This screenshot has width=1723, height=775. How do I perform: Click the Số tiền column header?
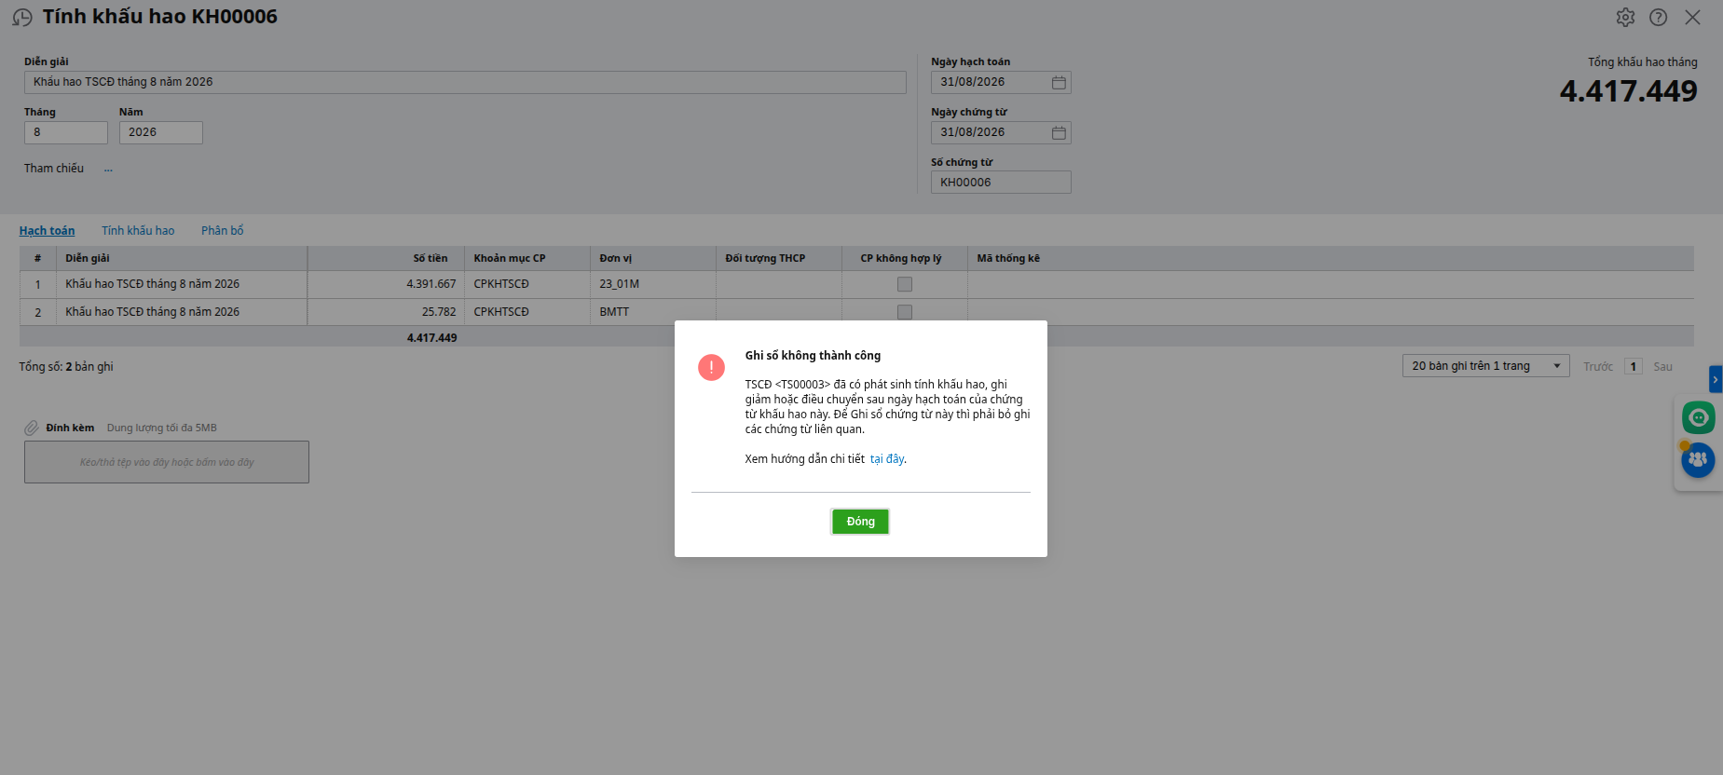386,258
